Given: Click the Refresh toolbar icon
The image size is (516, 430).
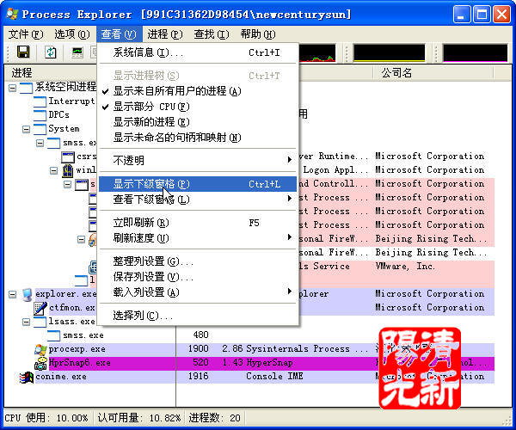Looking at the screenshot, I should pyautogui.click(x=51, y=52).
